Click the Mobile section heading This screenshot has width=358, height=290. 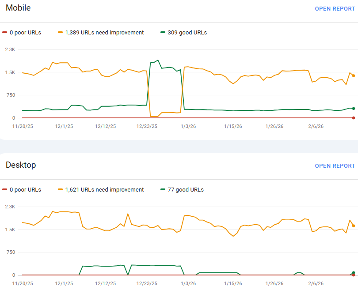click(x=18, y=8)
